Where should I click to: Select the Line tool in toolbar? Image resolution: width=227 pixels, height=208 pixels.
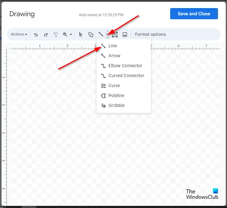(101, 34)
